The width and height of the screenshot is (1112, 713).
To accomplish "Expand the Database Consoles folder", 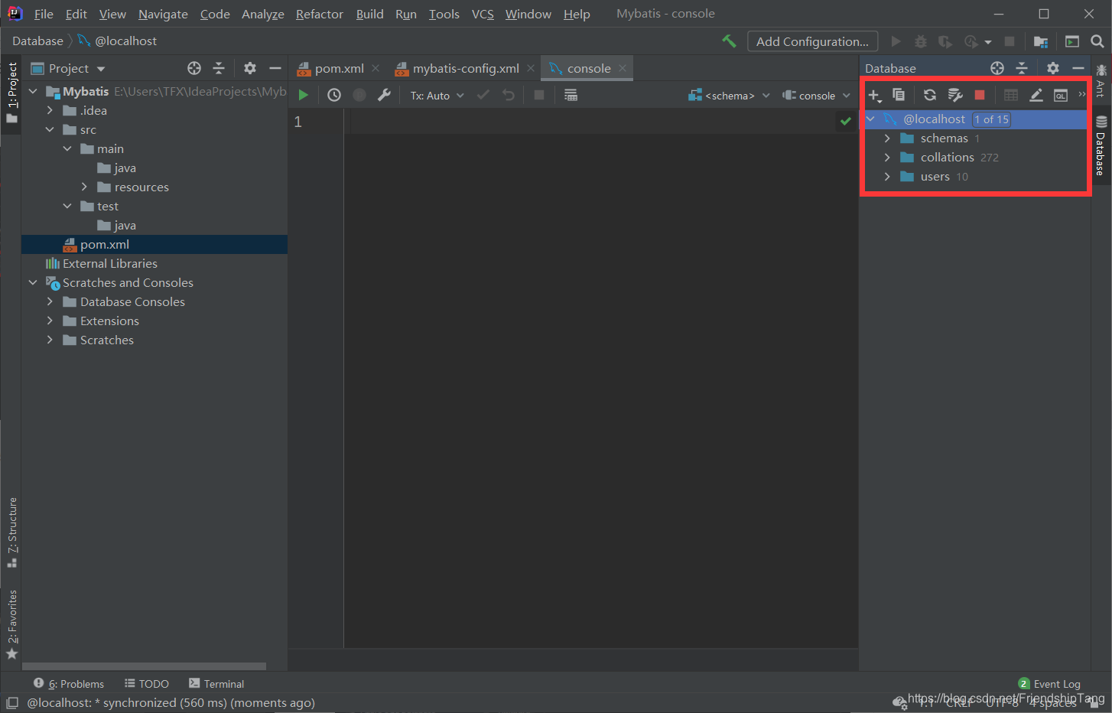I will (x=50, y=301).
